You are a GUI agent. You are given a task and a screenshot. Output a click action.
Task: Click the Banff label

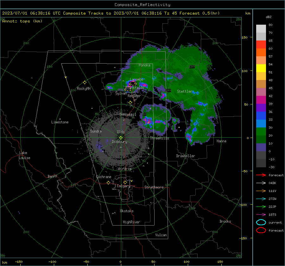coord(52,176)
